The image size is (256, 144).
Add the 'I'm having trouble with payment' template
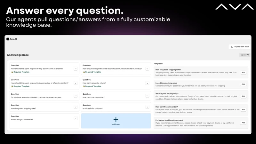(243, 123)
